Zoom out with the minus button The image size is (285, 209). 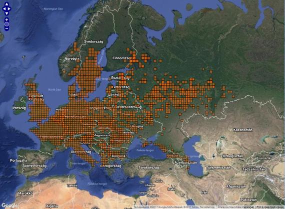[6, 28]
